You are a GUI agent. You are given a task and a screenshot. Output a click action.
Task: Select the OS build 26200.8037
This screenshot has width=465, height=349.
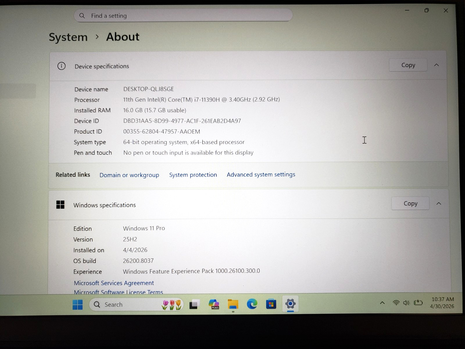138,261
